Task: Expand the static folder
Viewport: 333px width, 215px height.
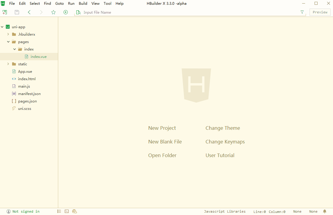Action: tap(8, 64)
